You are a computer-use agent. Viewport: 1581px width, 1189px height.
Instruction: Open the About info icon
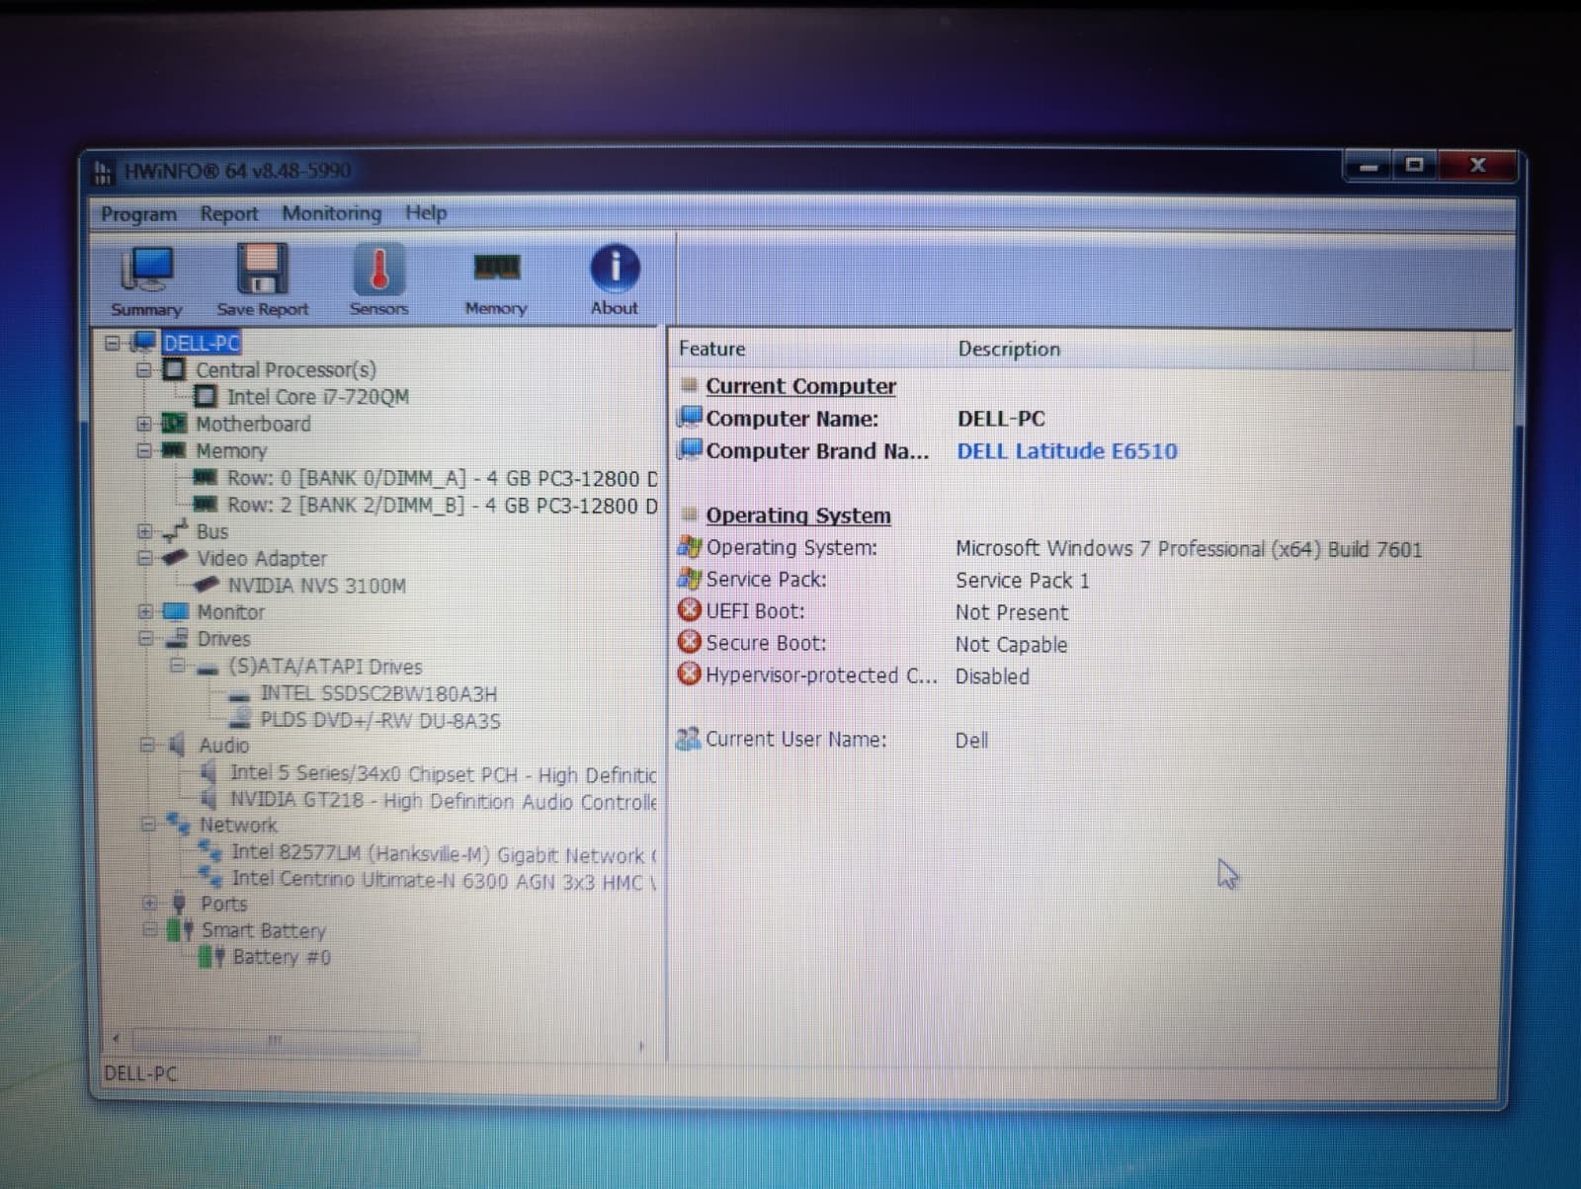(x=615, y=268)
